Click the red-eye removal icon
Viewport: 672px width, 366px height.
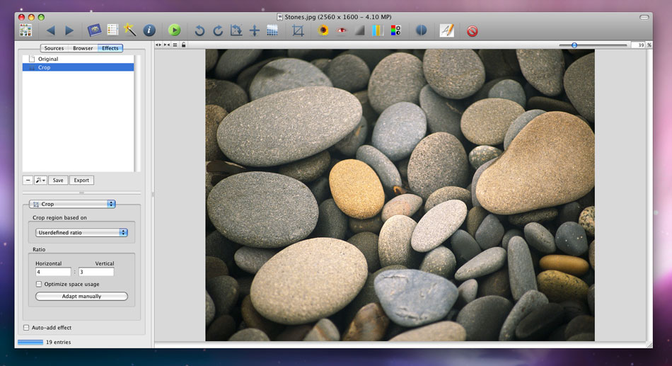pyautogui.click(x=342, y=30)
